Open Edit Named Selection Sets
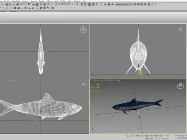The width and height of the screenshot is (187, 140). (x=56, y=4)
